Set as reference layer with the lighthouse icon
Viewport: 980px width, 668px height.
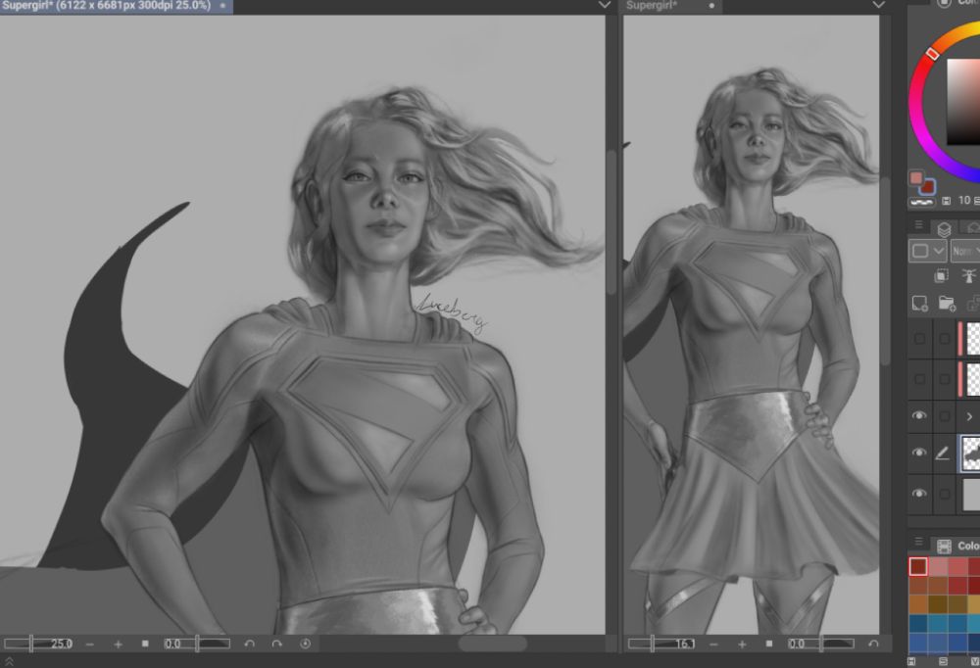tap(969, 275)
